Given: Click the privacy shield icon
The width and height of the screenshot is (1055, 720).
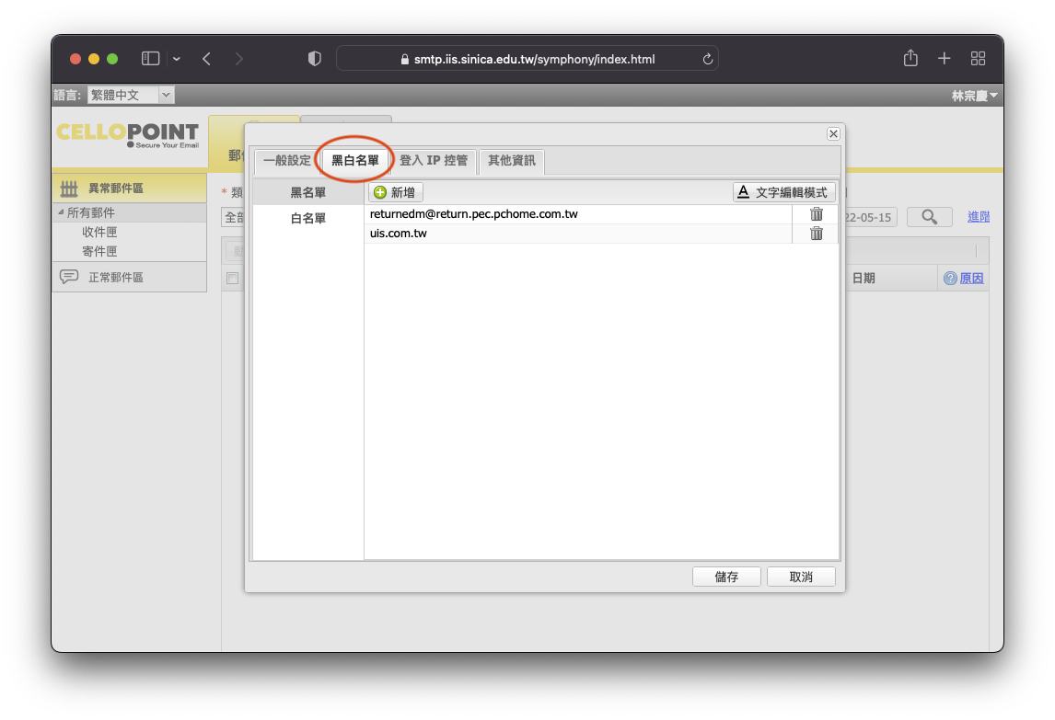Looking at the screenshot, I should 314,59.
